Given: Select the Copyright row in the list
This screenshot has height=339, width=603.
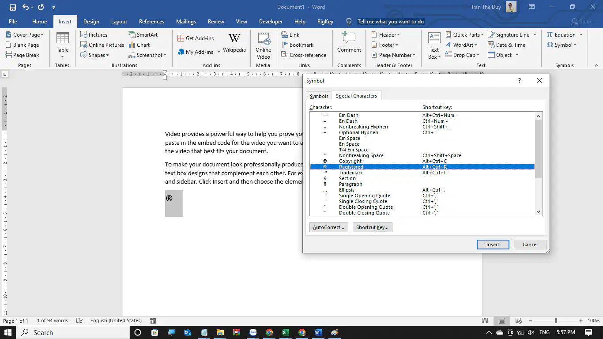Looking at the screenshot, I should point(422,161).
